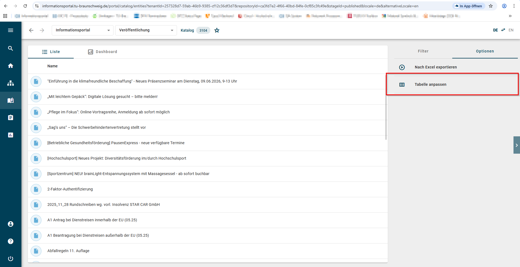Click Tabelle anpassen option

click(430, 84)
